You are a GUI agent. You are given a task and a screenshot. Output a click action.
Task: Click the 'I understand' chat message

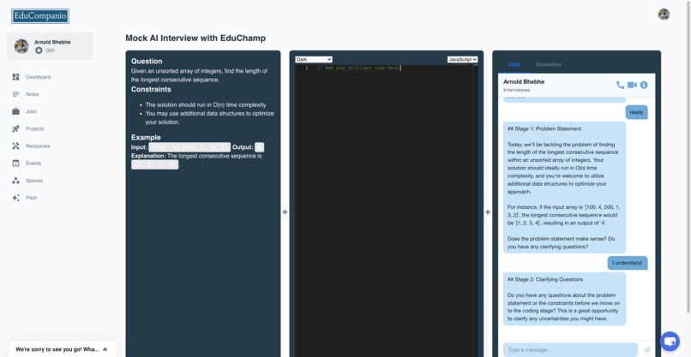pyautogui.click(x=628, y=263)
